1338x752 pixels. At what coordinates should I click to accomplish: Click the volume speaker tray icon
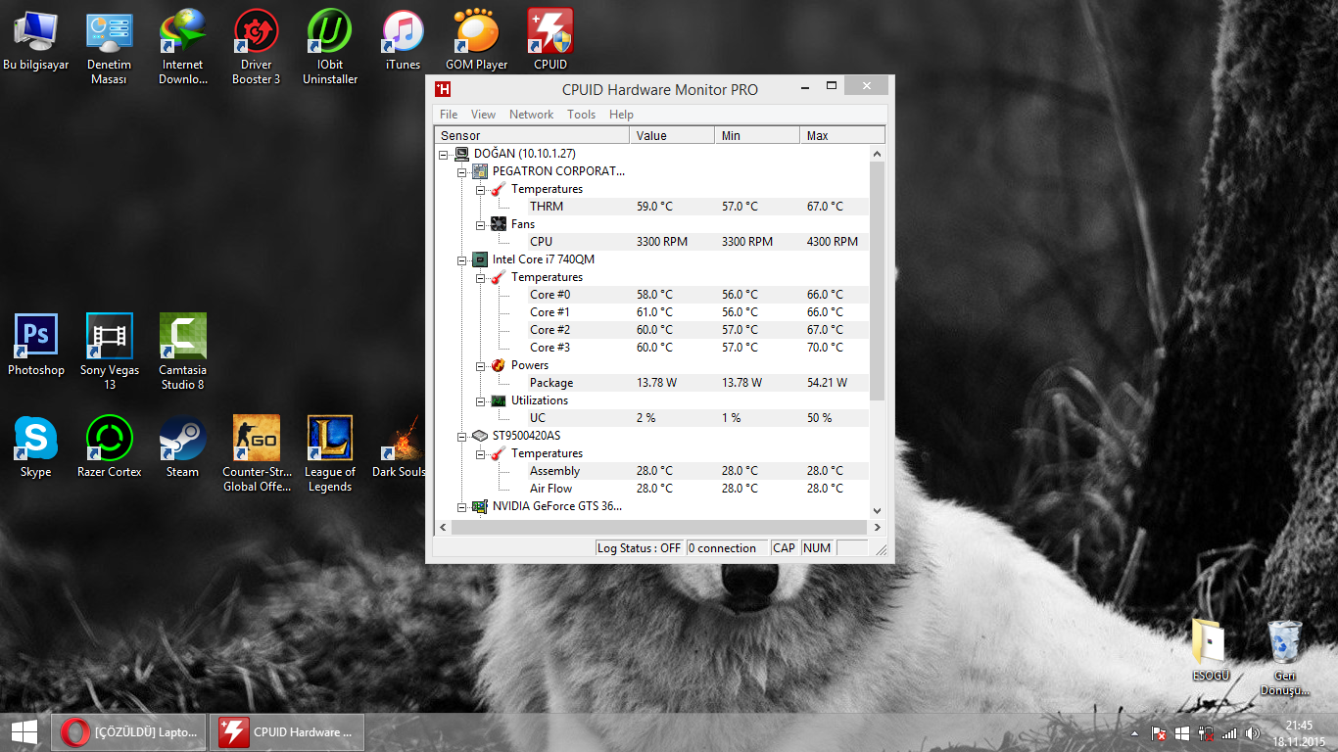click(x=1252, y=732)
